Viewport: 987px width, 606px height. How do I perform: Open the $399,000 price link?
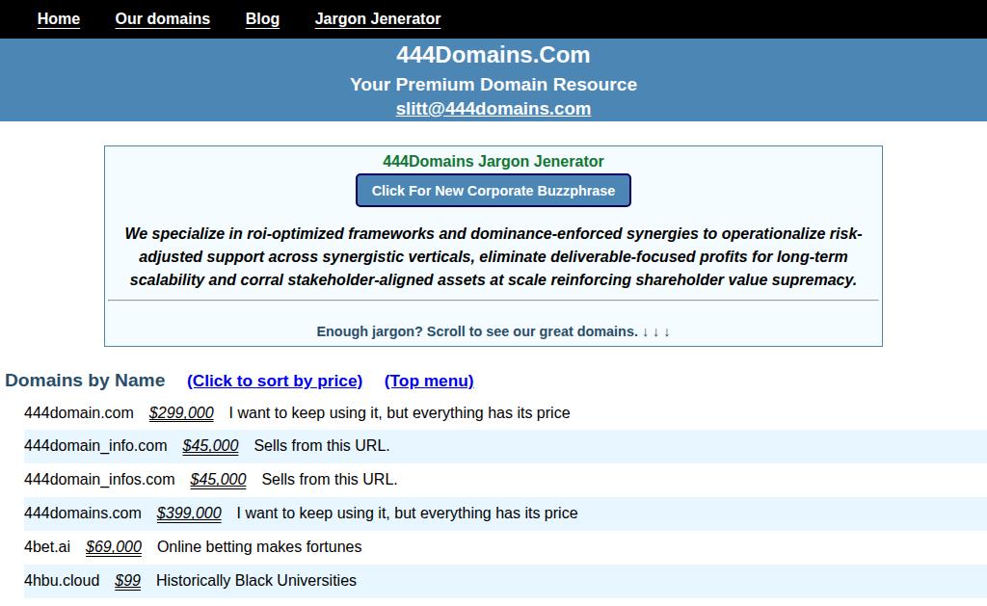pyautogui.click(x=189, y=514)
